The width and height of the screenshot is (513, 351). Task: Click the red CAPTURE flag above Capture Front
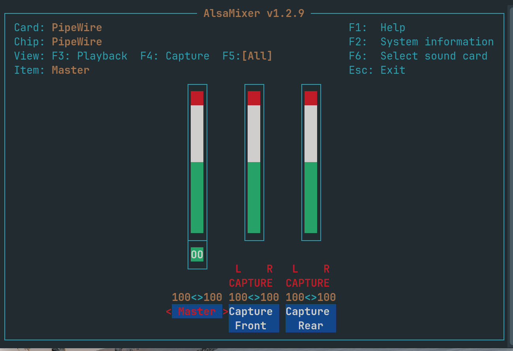click(250, 282)
